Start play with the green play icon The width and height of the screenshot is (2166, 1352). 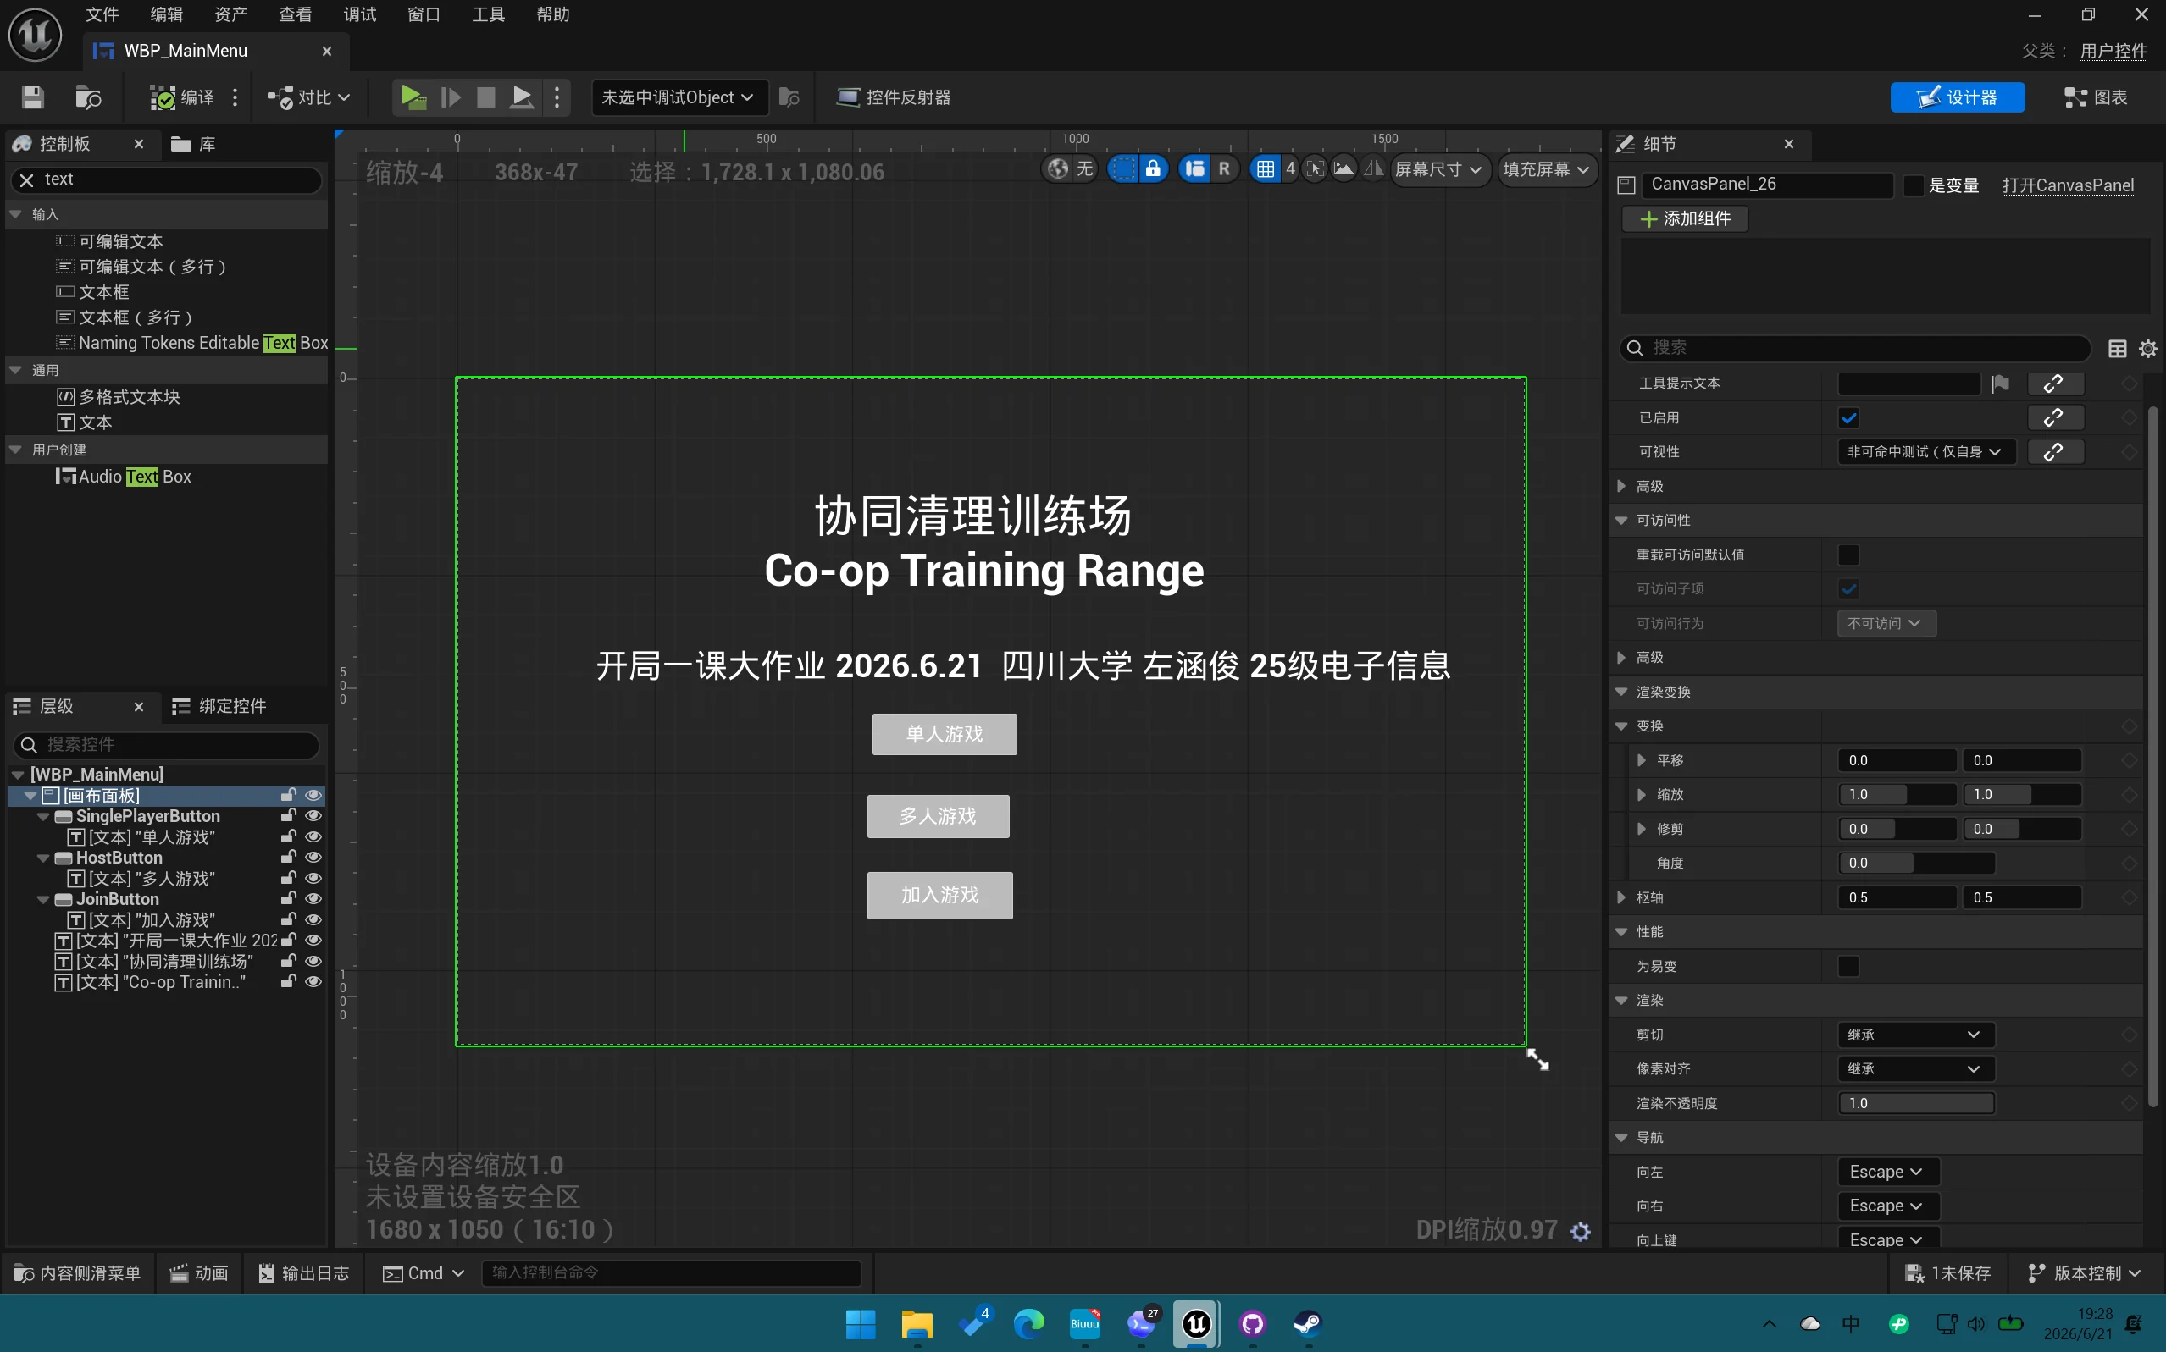click(413, 97)
